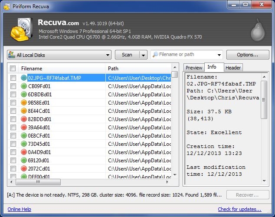Click the orange status dot of 9B58Ed01
275x217 pixels.
[24, 102]
